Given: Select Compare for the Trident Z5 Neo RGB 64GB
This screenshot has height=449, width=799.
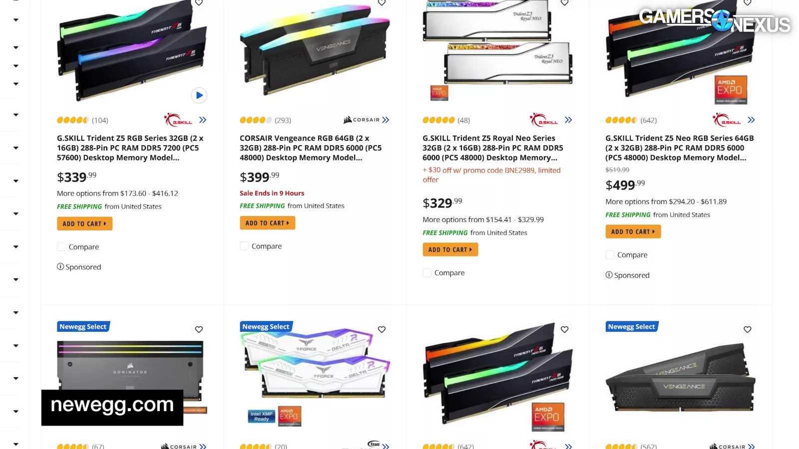Looking at the screenshot, I should pyautogui.click(x=610, y=254).
